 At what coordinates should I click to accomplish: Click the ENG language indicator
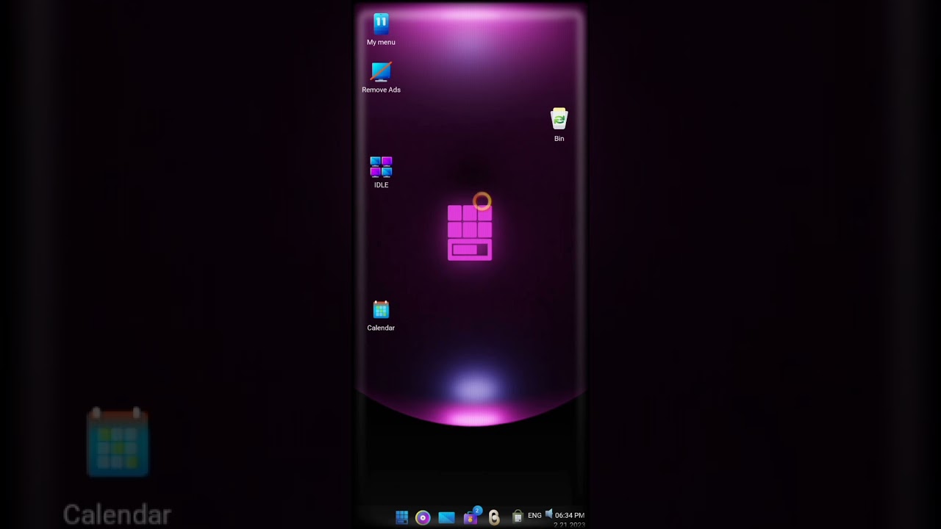(x=534, y=516)
